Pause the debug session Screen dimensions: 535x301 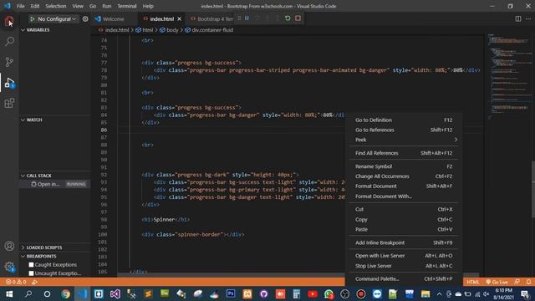(x=247, y=18)
